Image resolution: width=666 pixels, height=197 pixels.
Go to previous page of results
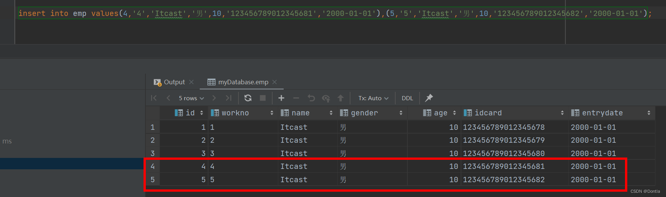coord(168,98)
